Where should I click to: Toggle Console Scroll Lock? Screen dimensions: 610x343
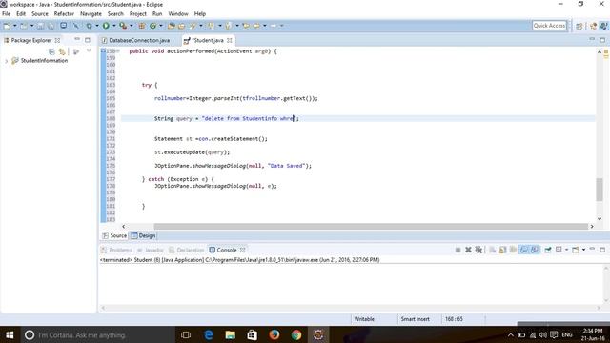(x=502, y=250)
